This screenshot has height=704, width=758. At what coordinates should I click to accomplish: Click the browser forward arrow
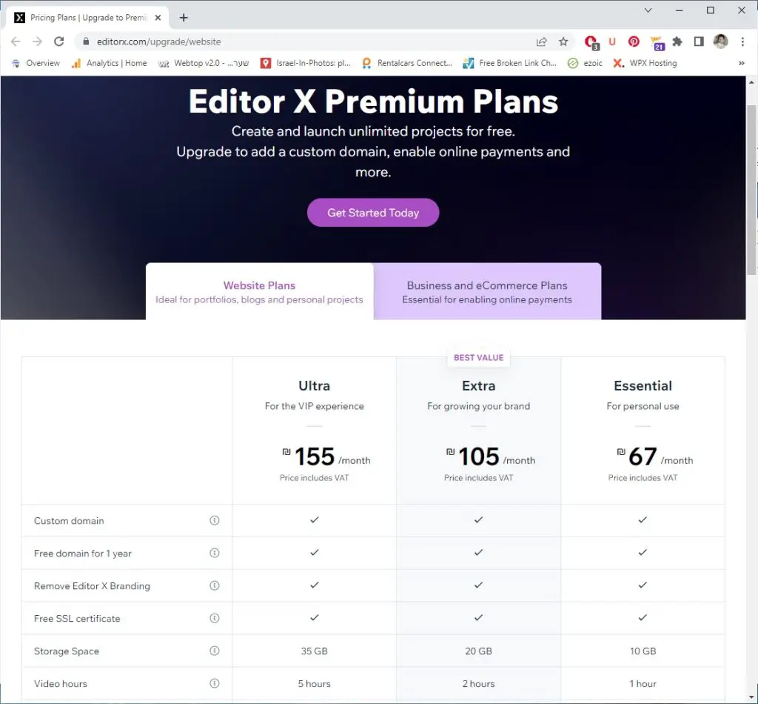click(37, 41)
